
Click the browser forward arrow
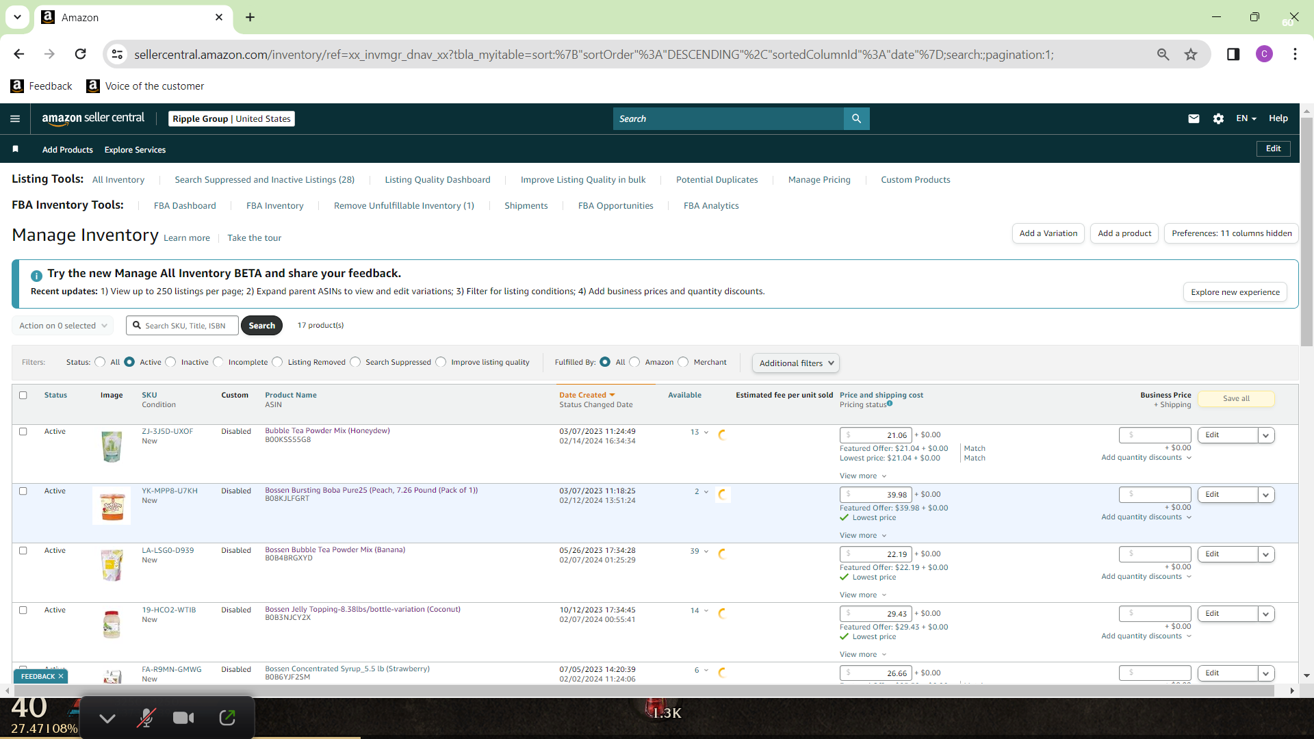tap(49, 54)
